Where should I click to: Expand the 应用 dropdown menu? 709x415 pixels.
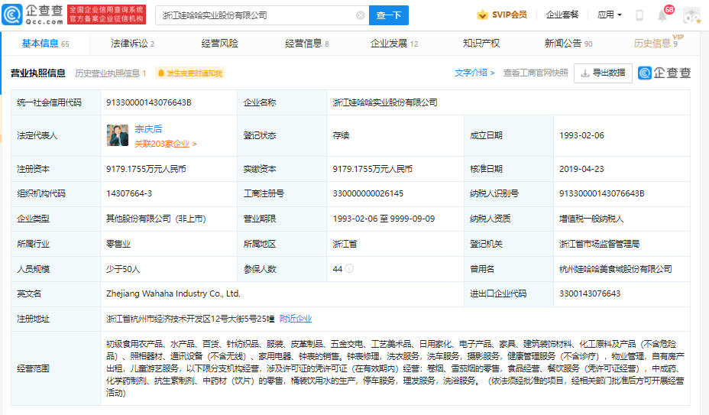[x=610, y=15]
